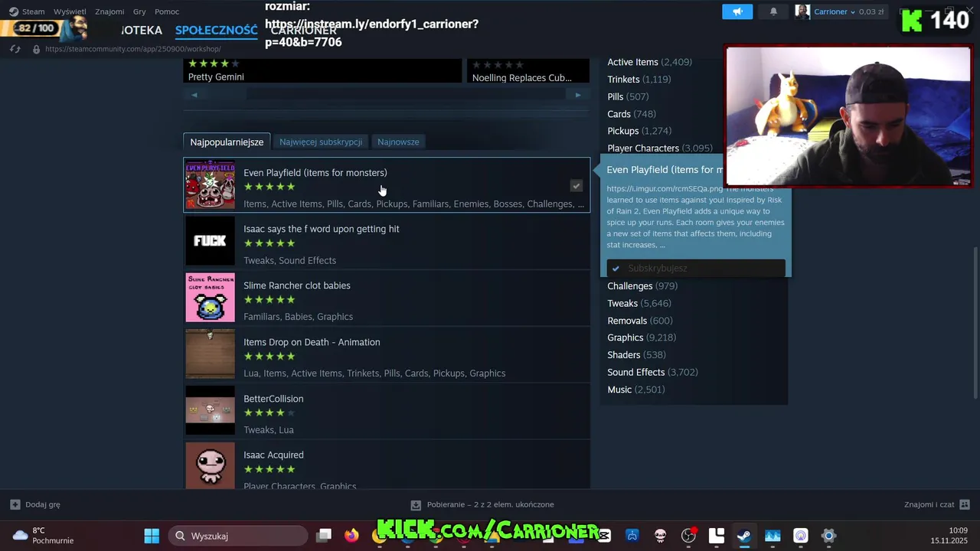The height and width of the screenshot is (551, 980).
Task: Click the Subskrybujesz subscribed button
Action: [696, 268]
